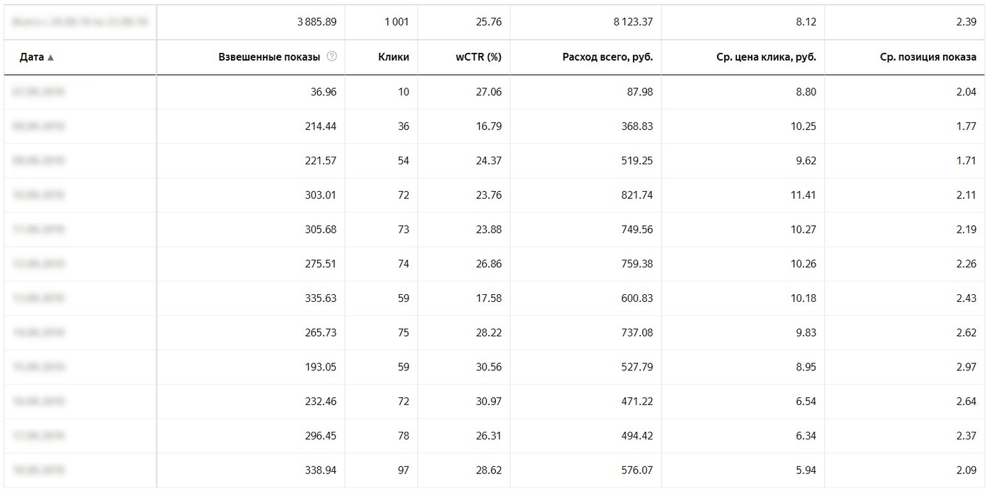Select the wCTR value 30.97
The height and width of the screenshot is (491, 989).
[x=489, y=401]
